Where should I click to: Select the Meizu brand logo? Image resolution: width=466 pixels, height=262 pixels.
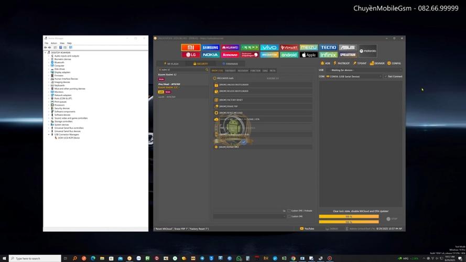coord(309,48)
